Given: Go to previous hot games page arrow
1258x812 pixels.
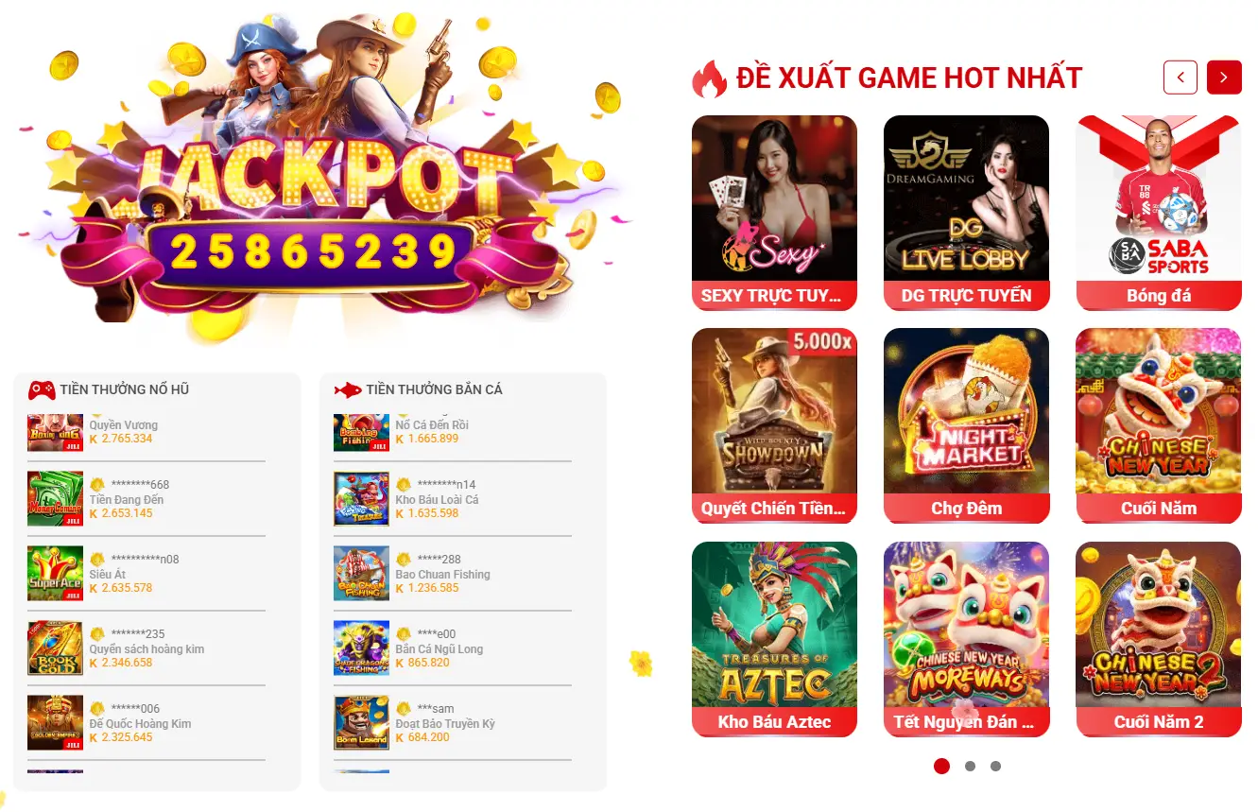Looking at the screenshot, I should pos(1180,78).
